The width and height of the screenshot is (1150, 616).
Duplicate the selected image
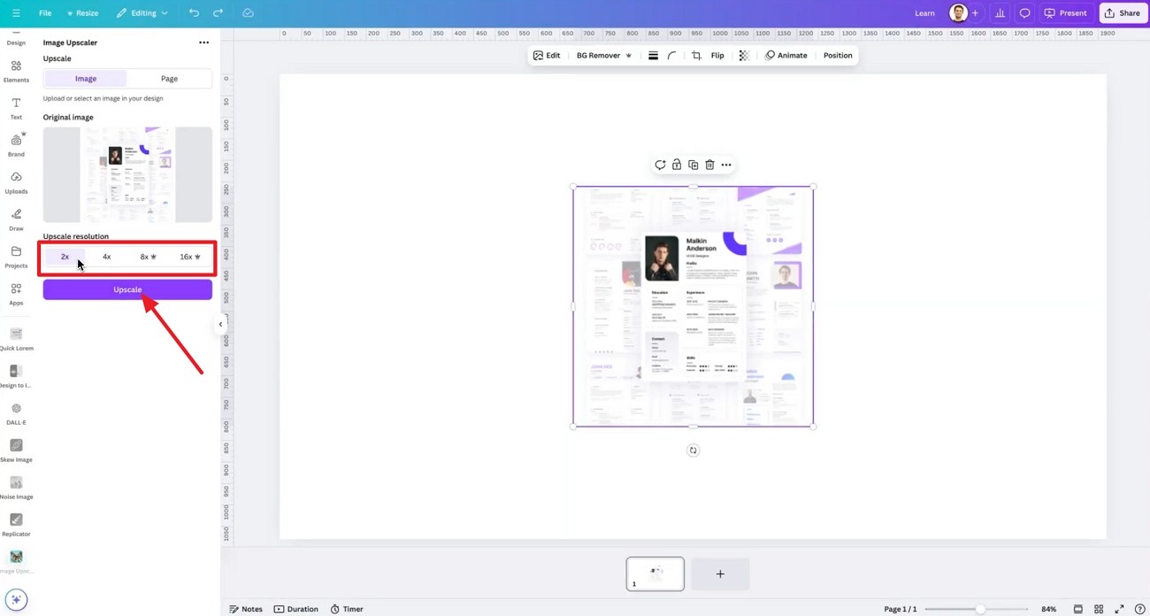pyautogui.click(x=693, y=165)
